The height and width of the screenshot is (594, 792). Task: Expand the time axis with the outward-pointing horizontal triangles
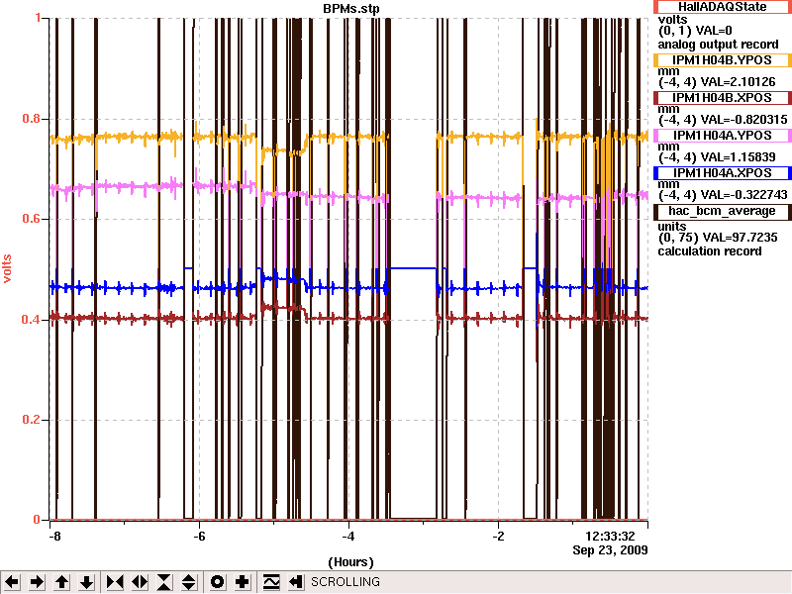click(140, 582)
